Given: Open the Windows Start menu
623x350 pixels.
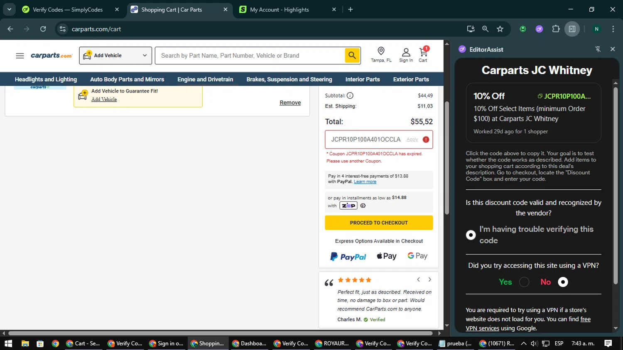Looking at the screenshot, I should pyautogui.click(x=8, y=343).
